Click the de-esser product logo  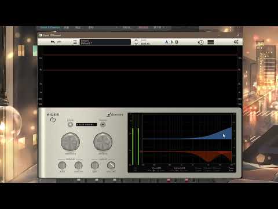(x=115, y=114)
